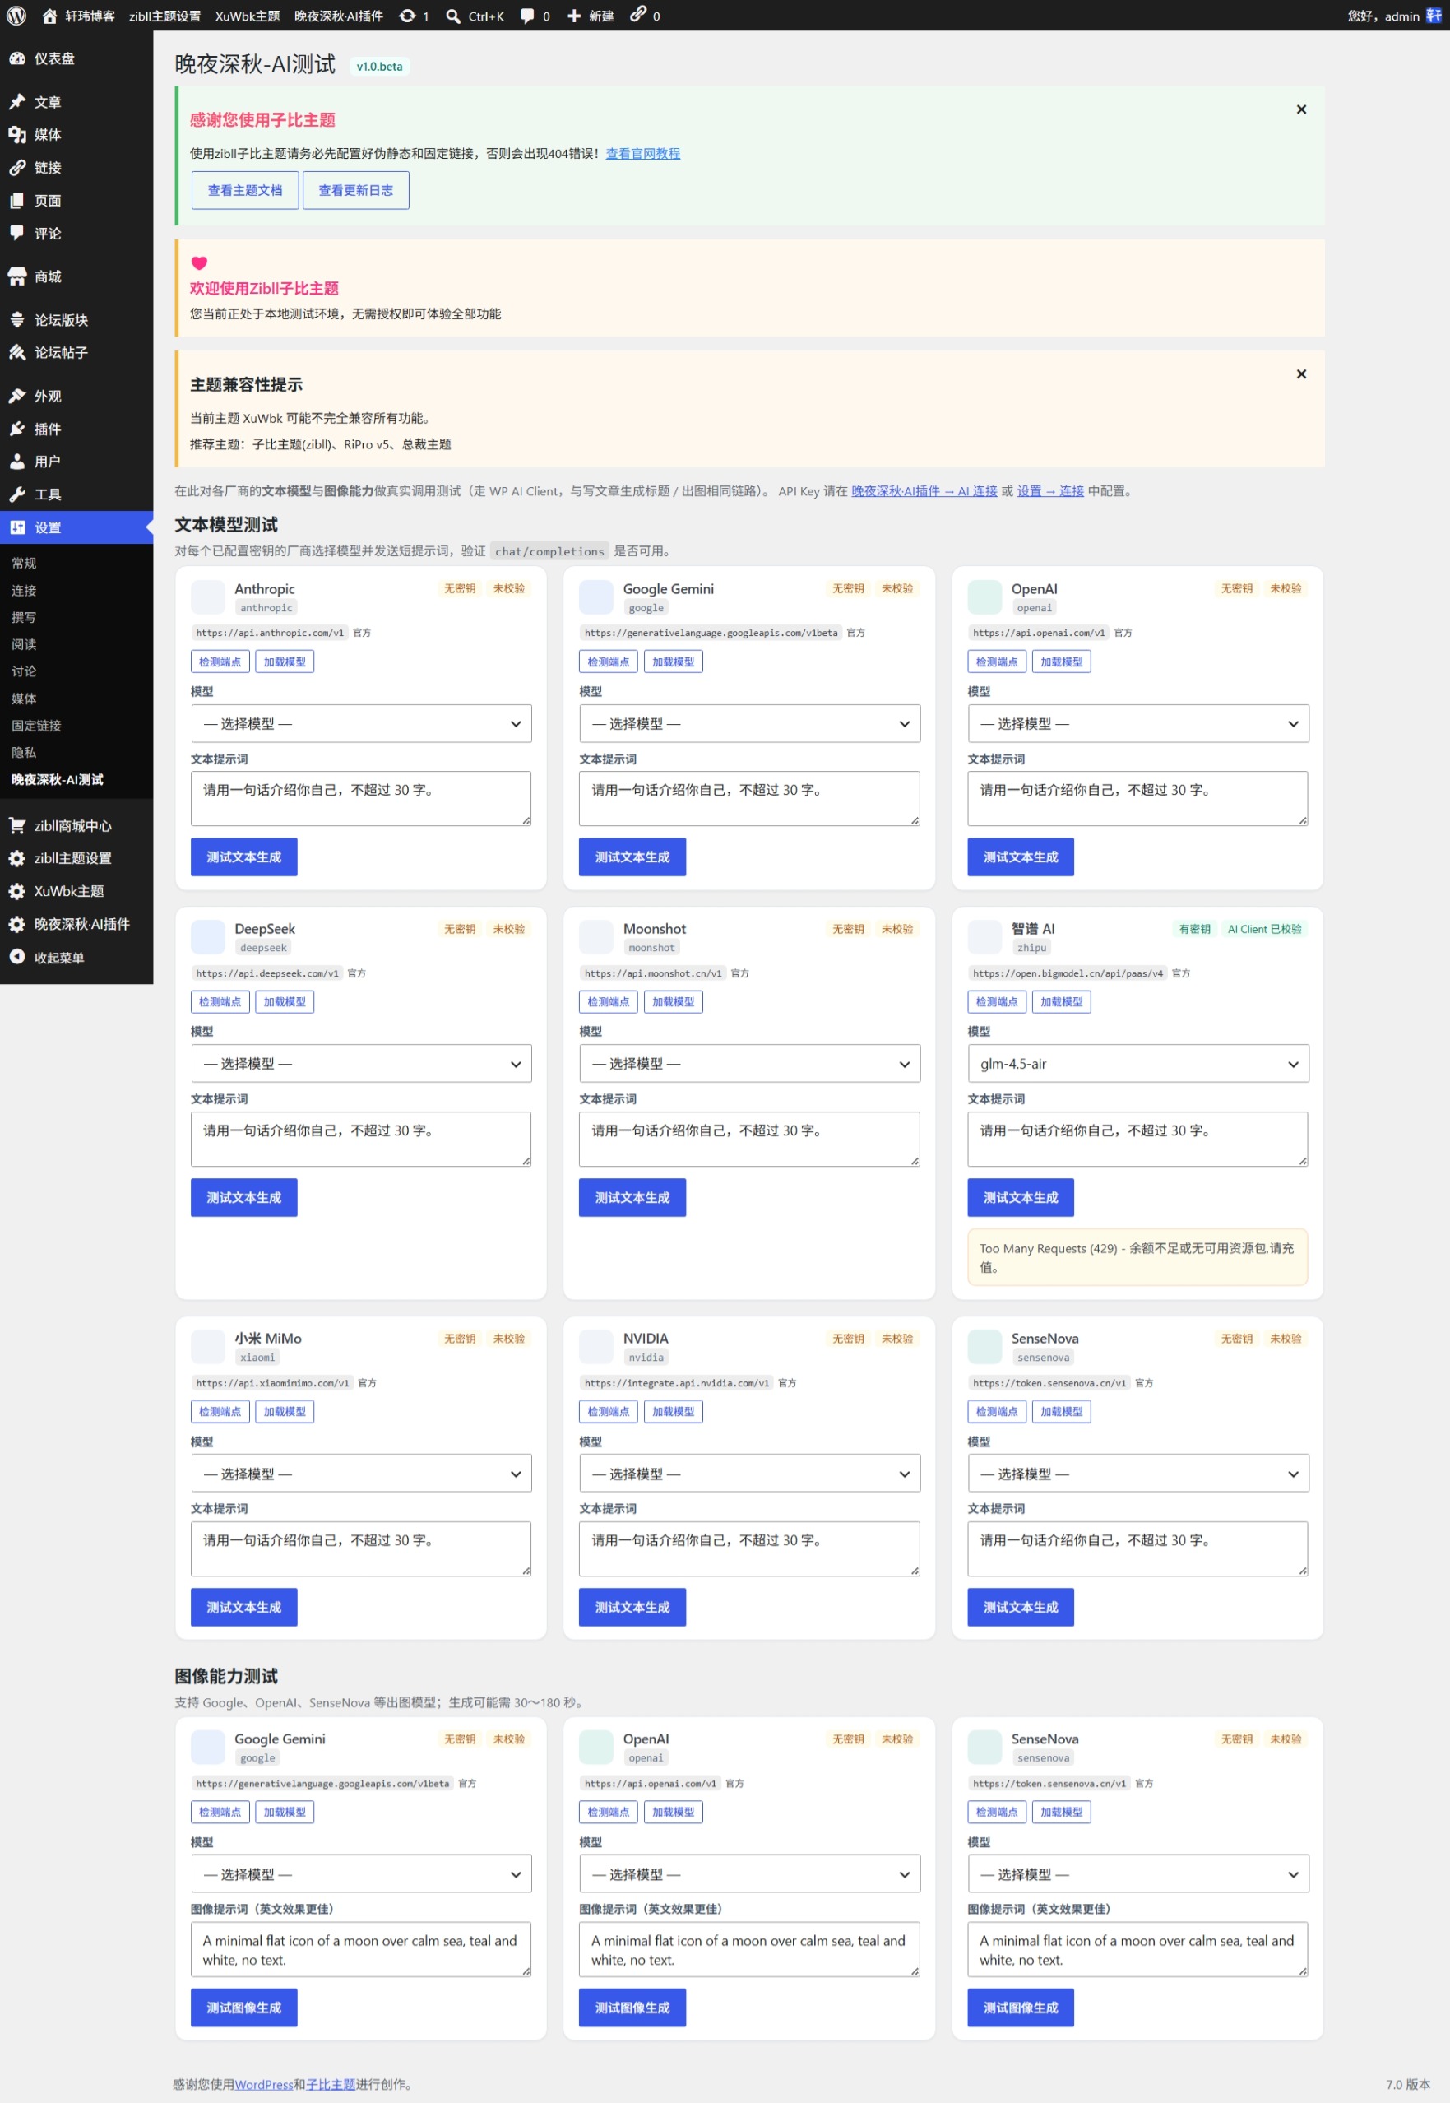Open the 晚夜深秋·AI插件 → AI 连接 link
This screenshot has height=2103, width=1450.
[924, 490]
